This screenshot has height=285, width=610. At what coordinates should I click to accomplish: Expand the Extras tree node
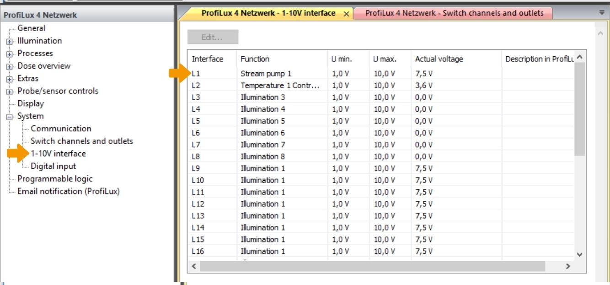pyautogui.click(x=9, y=79)
